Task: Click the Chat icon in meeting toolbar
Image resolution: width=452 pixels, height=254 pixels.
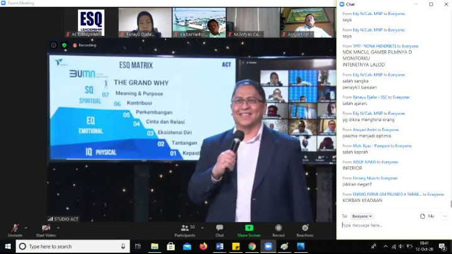Action: [x=219, y=228]
